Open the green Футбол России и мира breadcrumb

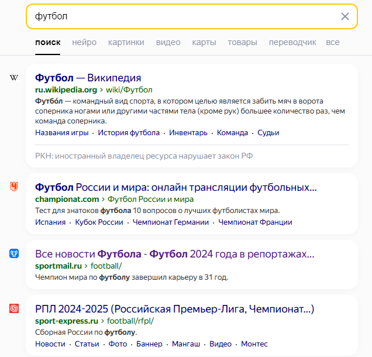151,199
